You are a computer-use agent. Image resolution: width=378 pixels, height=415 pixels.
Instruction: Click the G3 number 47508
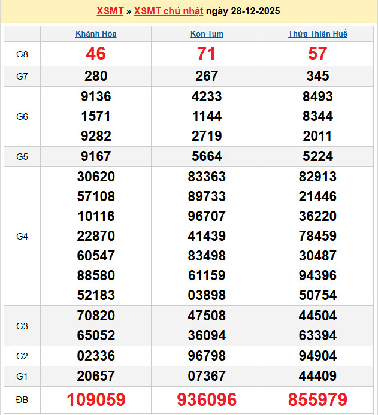[x=207, y=316]
